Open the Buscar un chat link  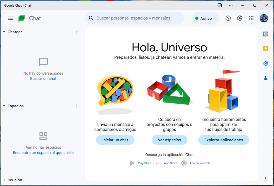click(x=43, y=79)
